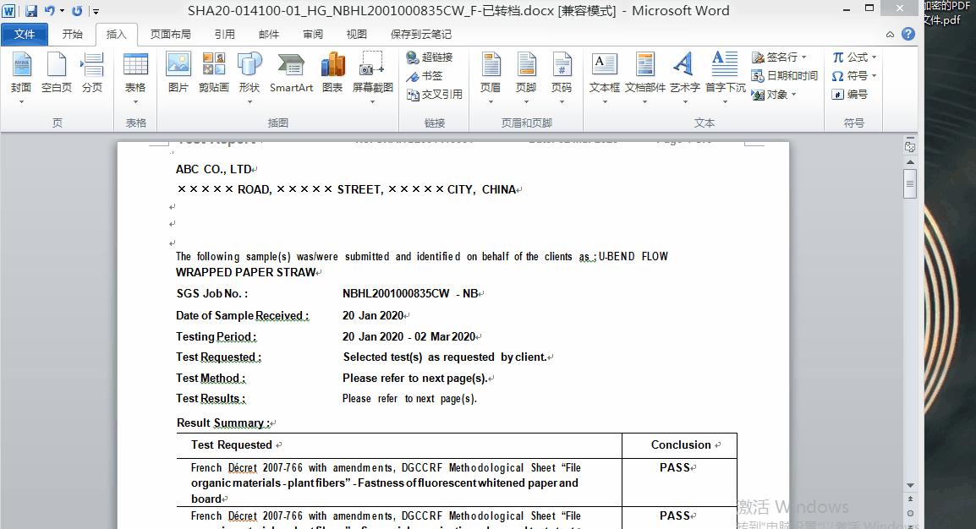Open the Quick Access Toolbar customize arrow

point(96,11)
